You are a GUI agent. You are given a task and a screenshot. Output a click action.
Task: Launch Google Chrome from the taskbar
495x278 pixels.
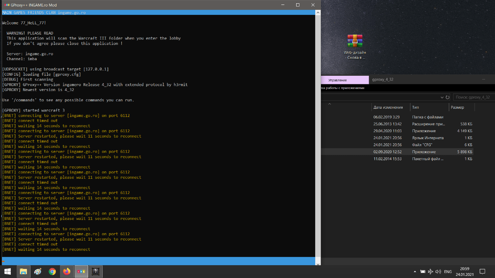52,271
